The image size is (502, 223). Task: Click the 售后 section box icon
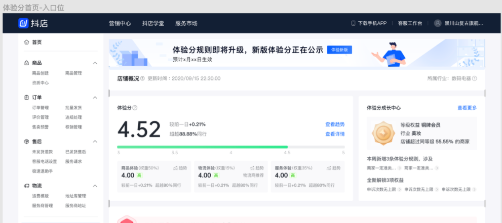tap(26, 142)
